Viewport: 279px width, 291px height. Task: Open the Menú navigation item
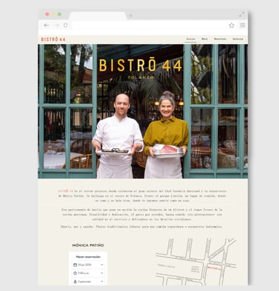pyautogui.click(x=205, y=39)
